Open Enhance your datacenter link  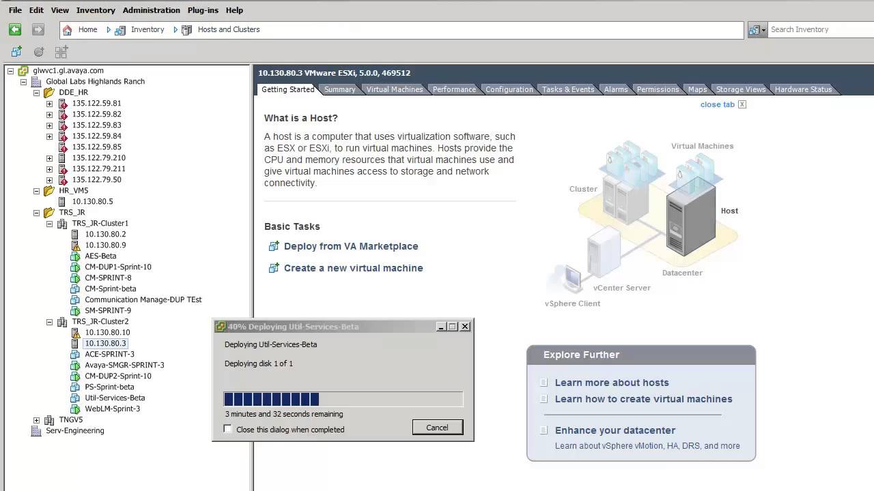(615, 430)
